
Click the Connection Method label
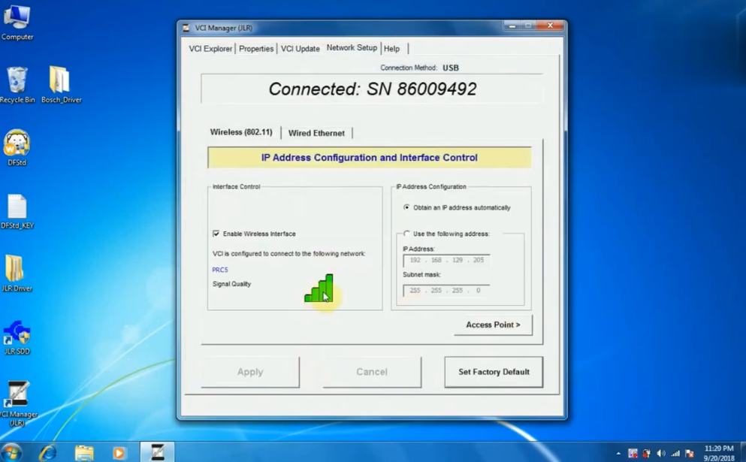point(409,68)
